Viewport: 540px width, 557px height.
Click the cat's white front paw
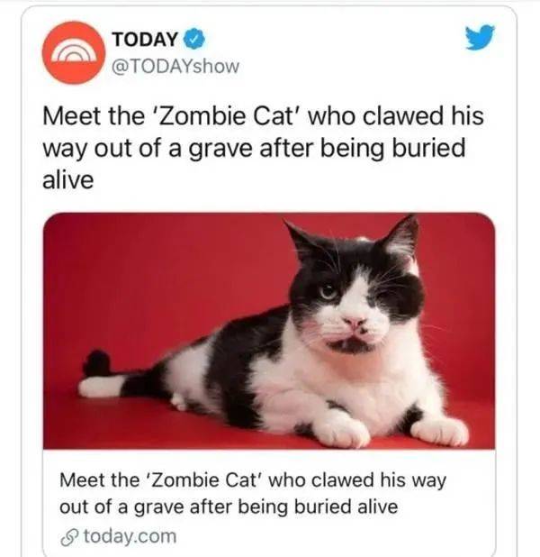point(340,430)
